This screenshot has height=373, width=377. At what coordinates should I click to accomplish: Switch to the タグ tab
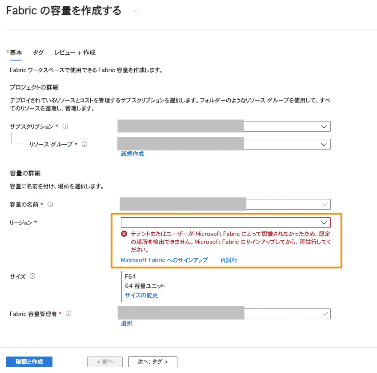tap(38, 53)
